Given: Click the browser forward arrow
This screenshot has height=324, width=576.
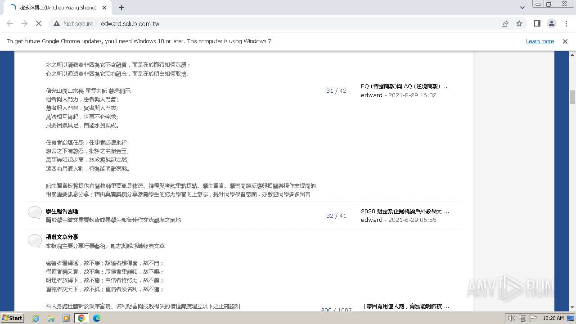Looking at the screenshot, I should coord(24,23).
